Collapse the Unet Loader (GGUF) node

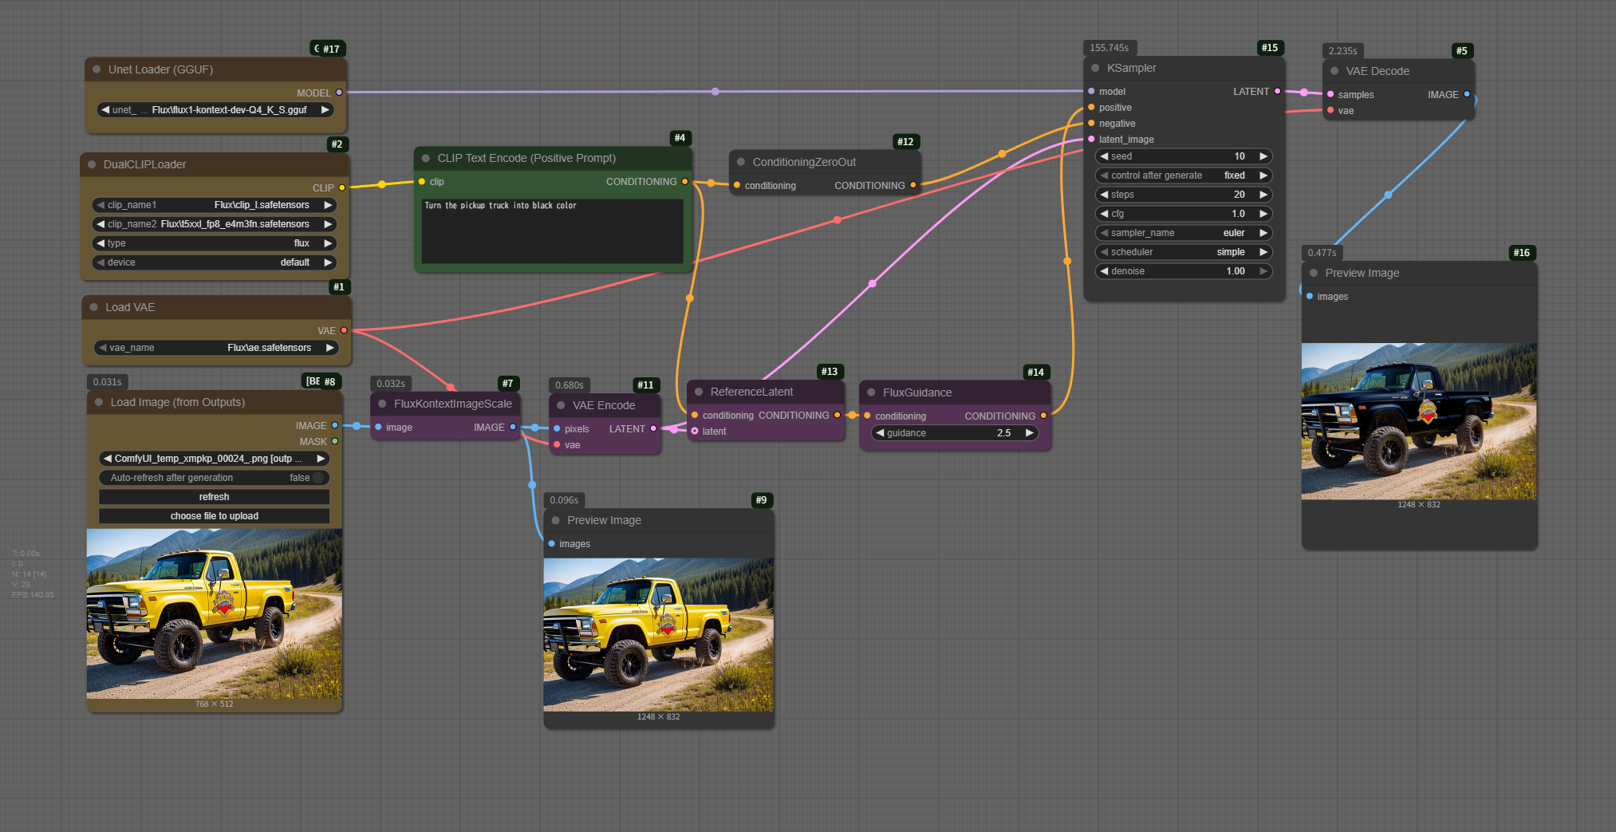tap(97, 69)
